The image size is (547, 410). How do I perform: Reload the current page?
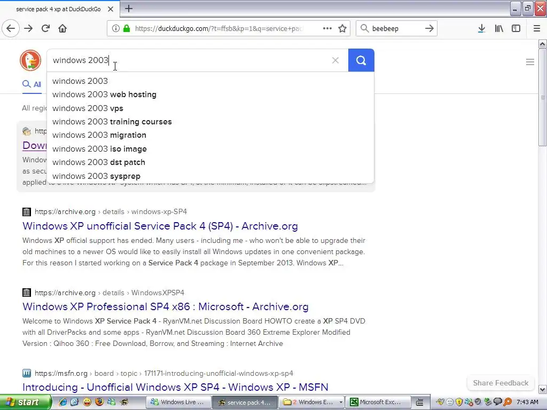(x=46, y=28)
